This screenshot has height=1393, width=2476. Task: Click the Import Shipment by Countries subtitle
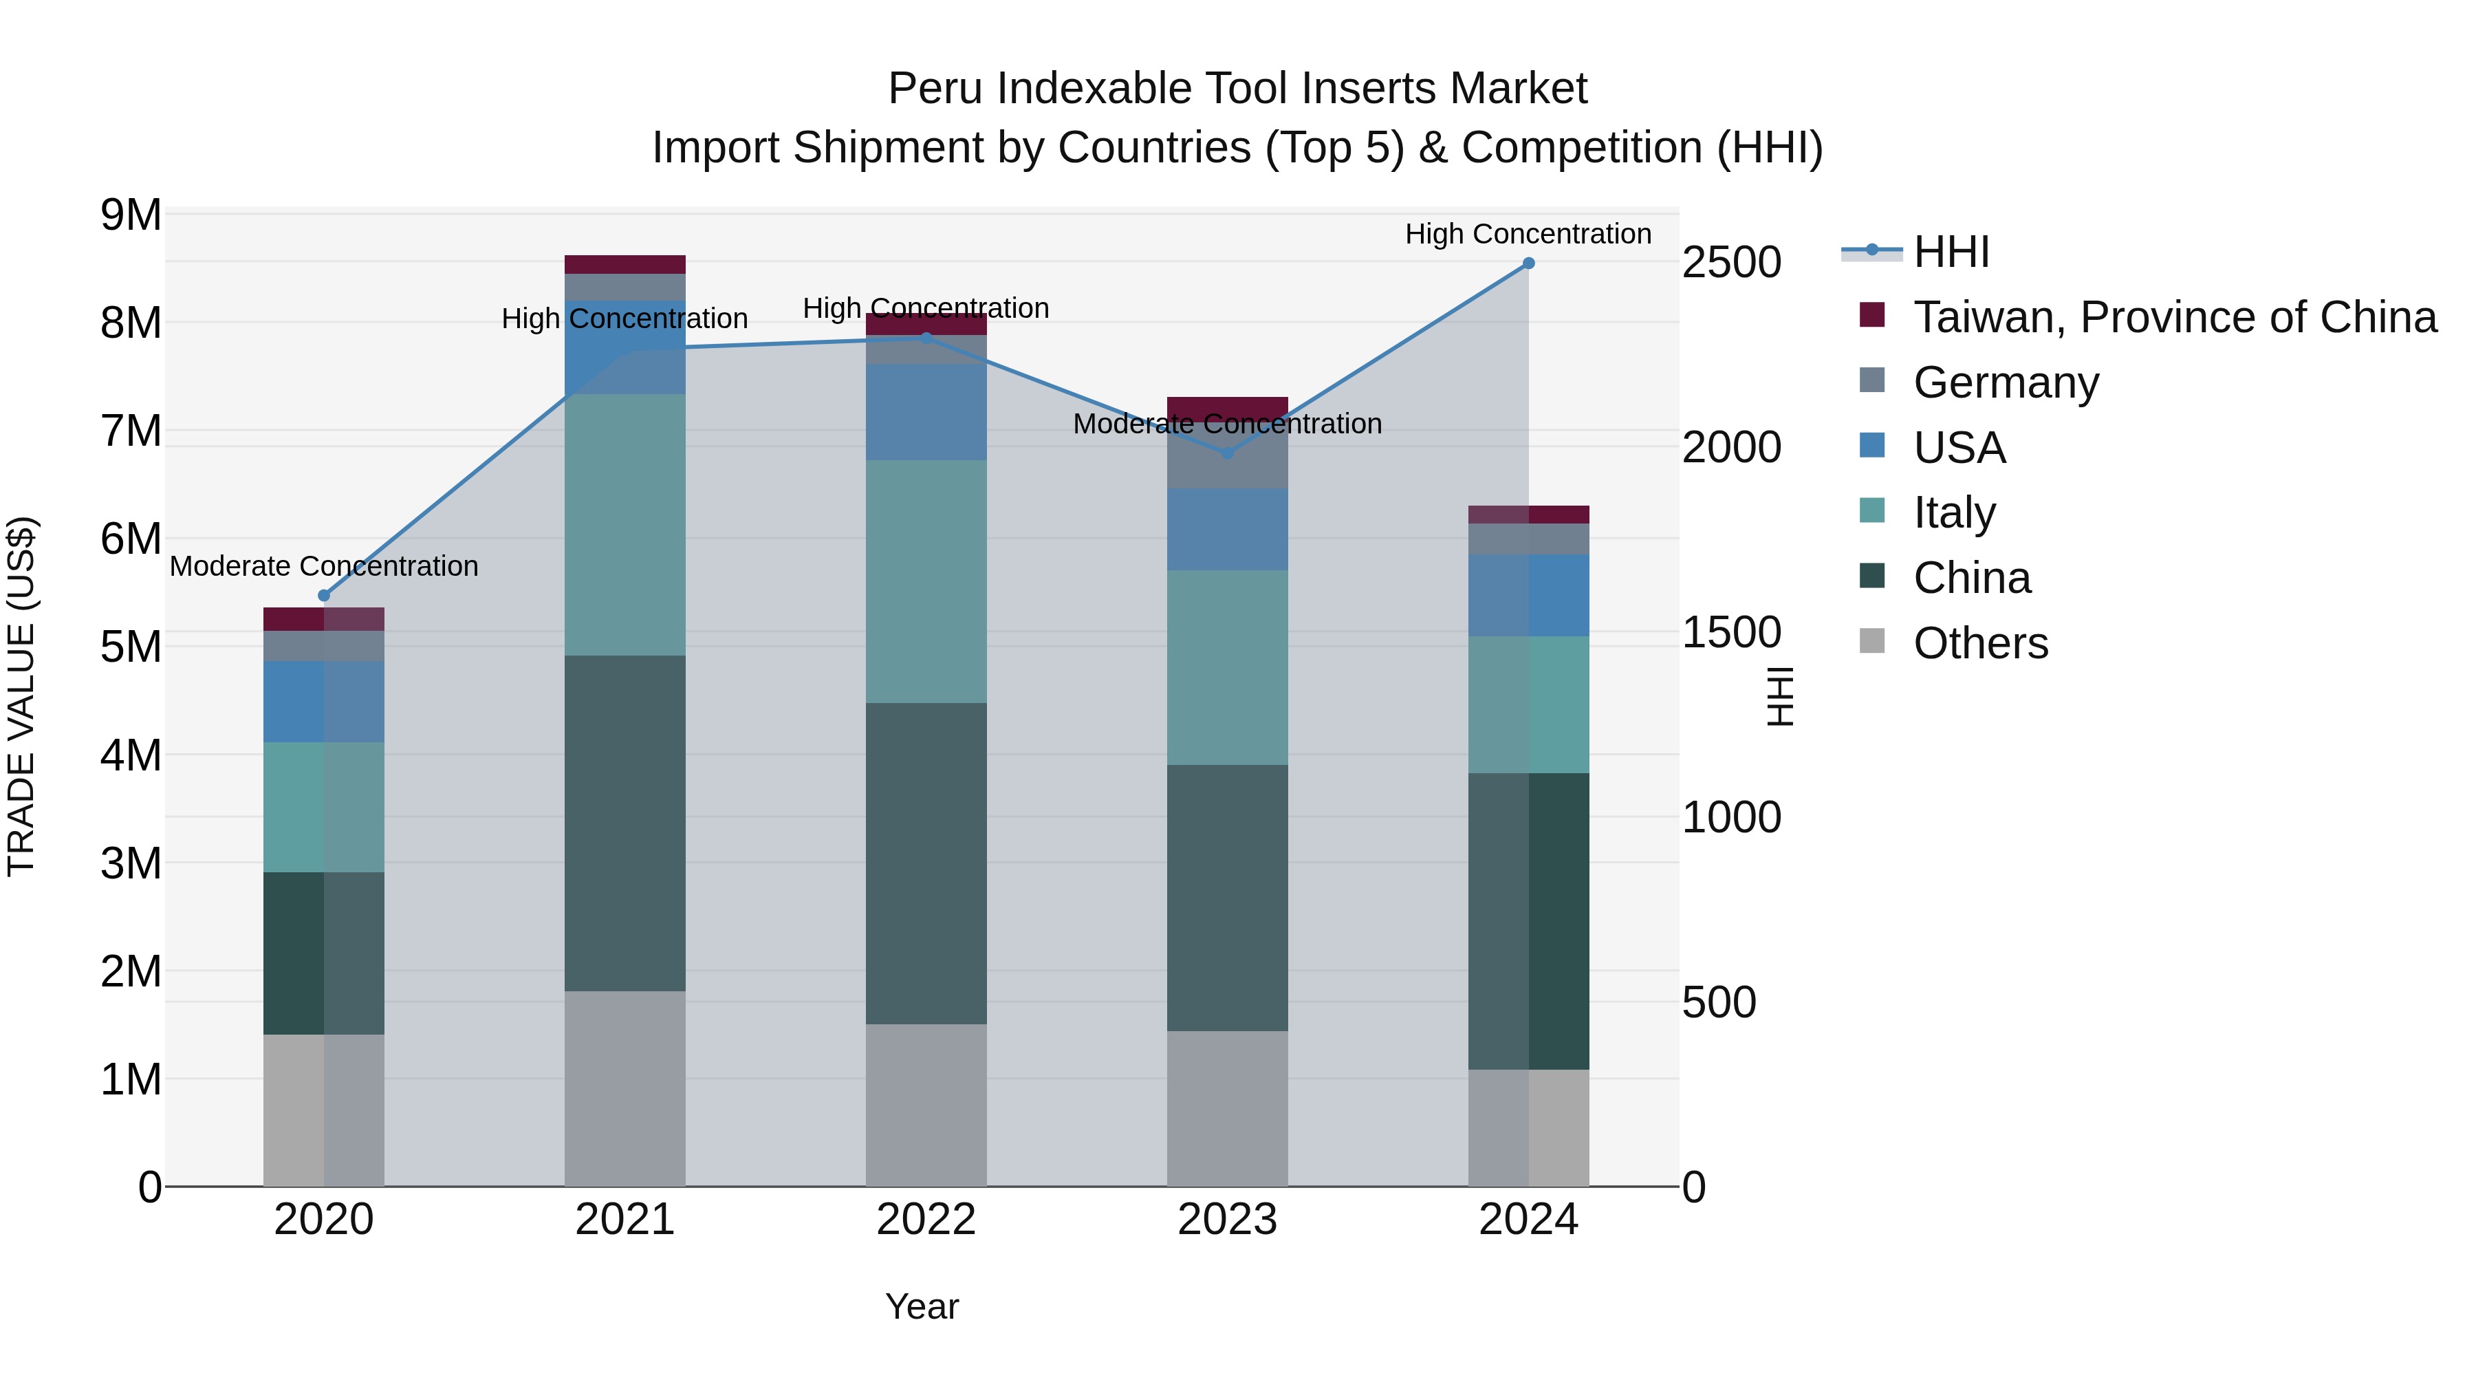coord(1237,148)
